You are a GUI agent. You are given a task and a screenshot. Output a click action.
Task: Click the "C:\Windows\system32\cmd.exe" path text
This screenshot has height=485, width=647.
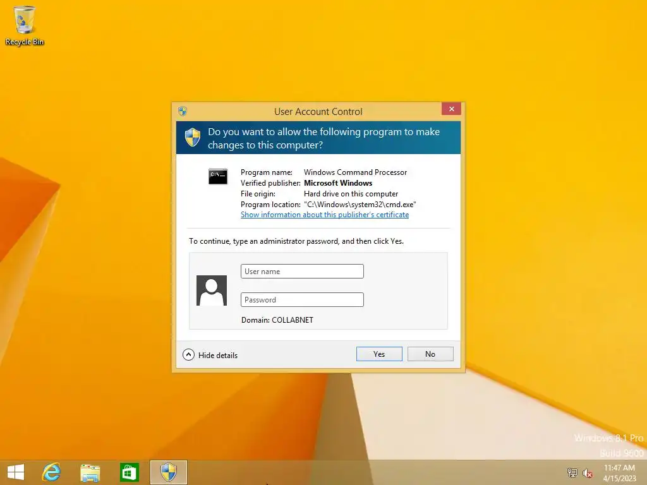pyautogui.click(x=360, y=205)
